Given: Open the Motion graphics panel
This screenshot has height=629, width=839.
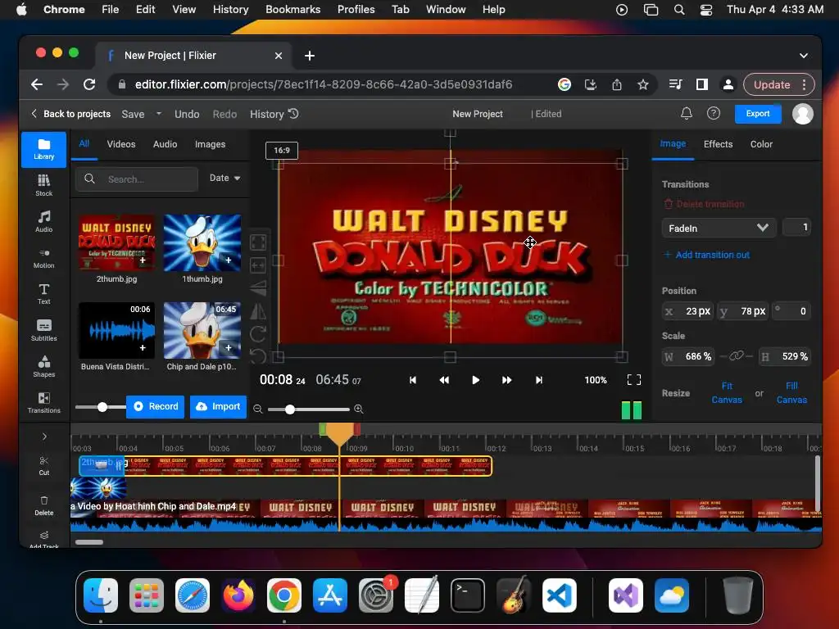Looking at the screenshot, I should (44, 258).
